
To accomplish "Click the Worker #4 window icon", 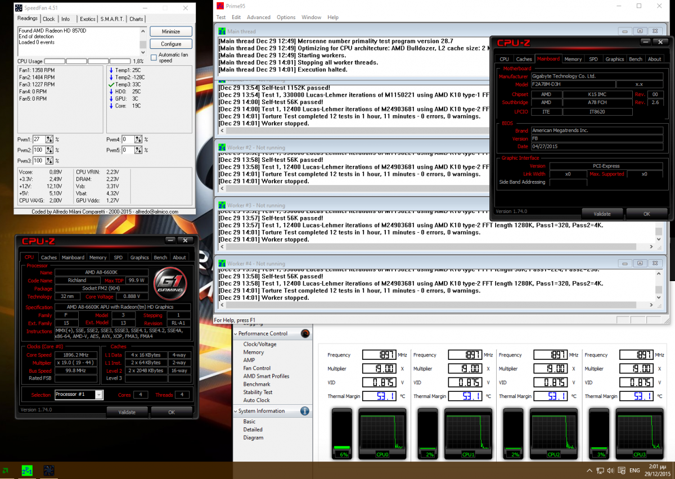I will pyautogui.click(x=222, y=264).
